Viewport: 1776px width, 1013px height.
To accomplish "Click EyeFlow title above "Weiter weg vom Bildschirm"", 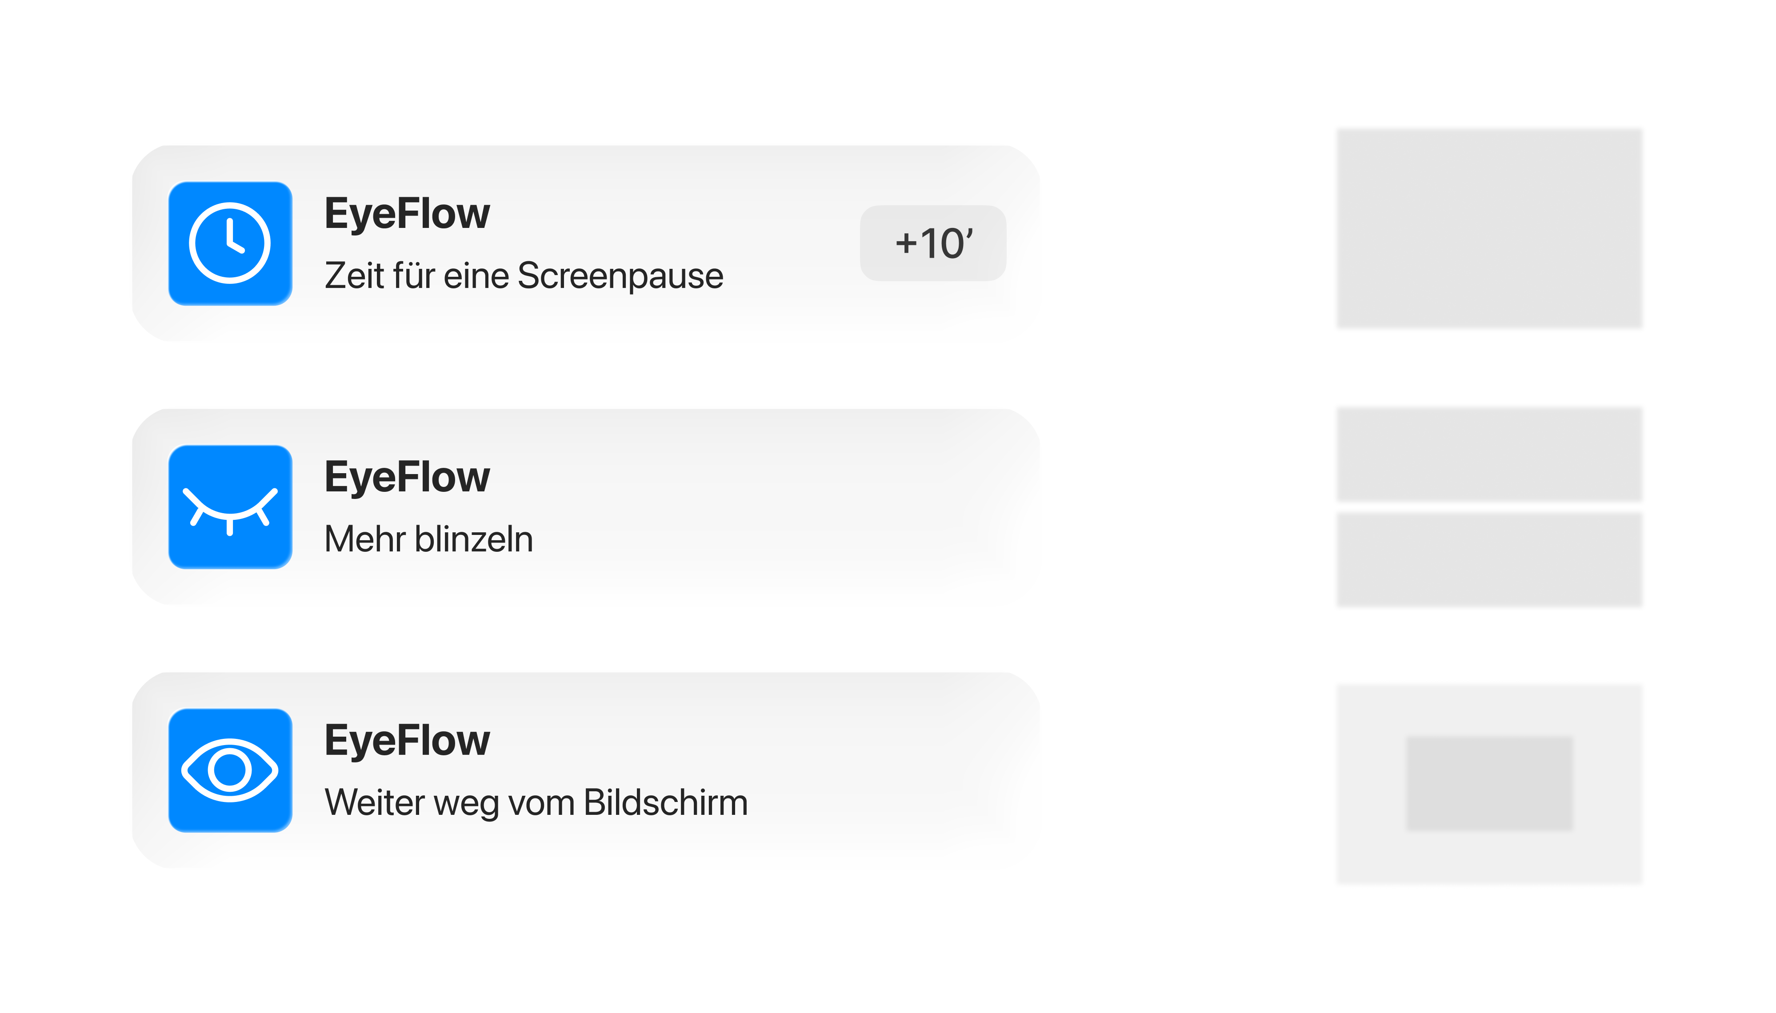I will (407, 740).
